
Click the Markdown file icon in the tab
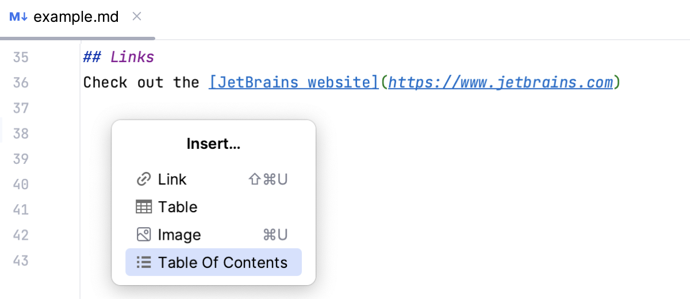click(18, 17)
